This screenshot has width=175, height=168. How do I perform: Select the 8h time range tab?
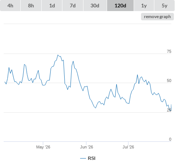pos(31,6)
